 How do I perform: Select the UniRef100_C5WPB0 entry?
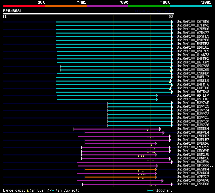point(193,73)
